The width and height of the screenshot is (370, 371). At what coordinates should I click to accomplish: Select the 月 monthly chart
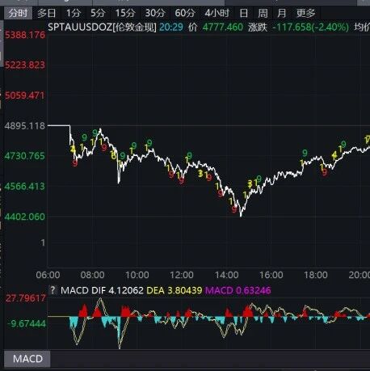282,13
